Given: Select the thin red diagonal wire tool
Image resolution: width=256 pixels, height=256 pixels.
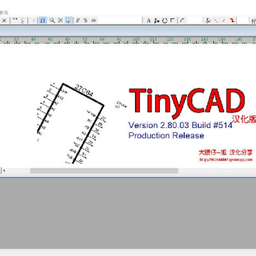Looking at the screenshot, I should 216,21.
